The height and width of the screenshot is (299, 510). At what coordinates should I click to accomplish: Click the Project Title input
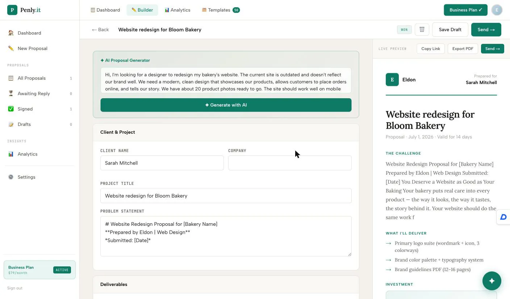coord(226,196)
